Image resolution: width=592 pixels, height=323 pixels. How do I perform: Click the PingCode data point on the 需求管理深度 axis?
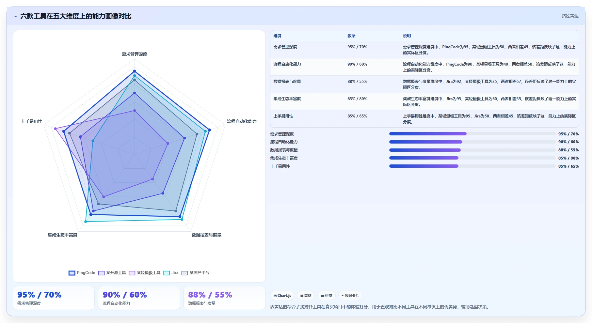tap(134, 71)
